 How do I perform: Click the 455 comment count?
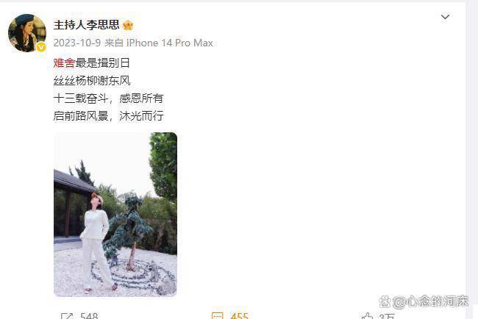239,315
